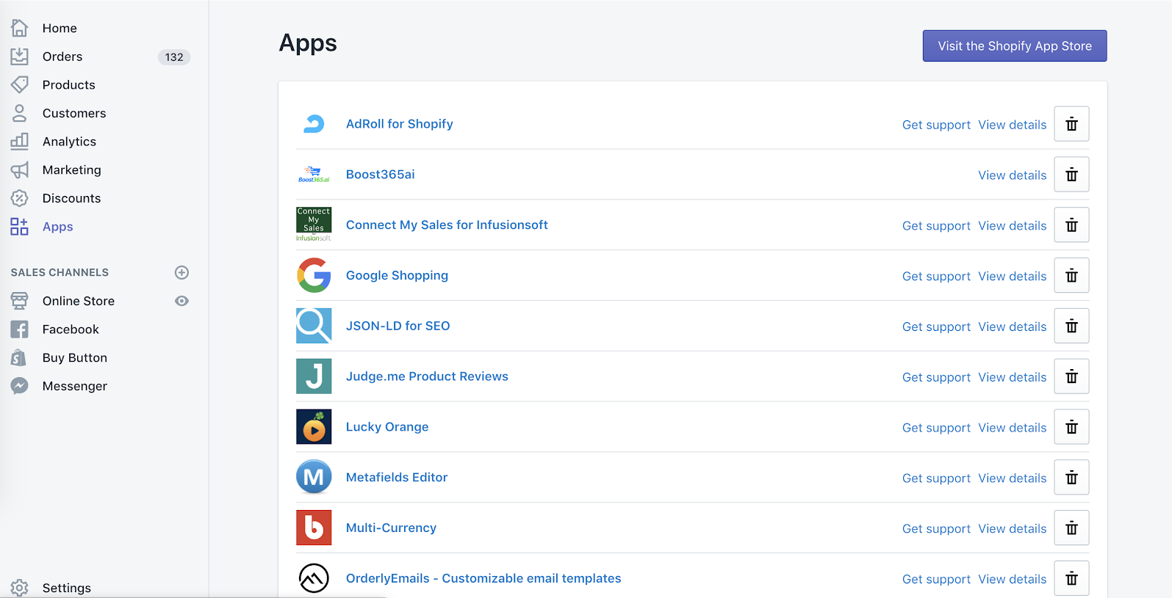Delete Google Shopping with trash icon
This screenshot has width=1172, height=598.
pyautogui.click(x=1071, y=276)
